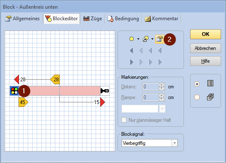Select the red stop marker labeled 15

coord(103,102)
